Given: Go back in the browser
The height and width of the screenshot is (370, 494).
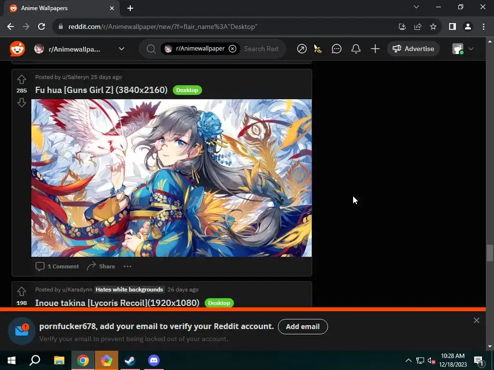Looking at the screenshot, I should coord(11,27).
